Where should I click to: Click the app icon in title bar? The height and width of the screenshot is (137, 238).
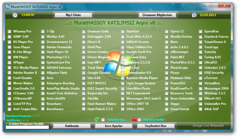coord(7,7)
